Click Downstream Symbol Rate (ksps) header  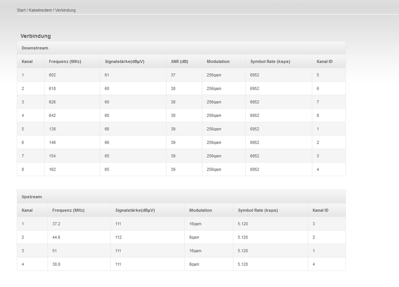pyautogui.click(x=270, y=62)
